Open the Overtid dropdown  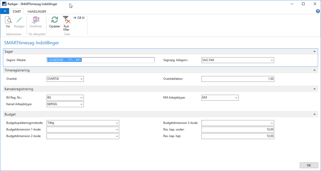pos(81,79)
